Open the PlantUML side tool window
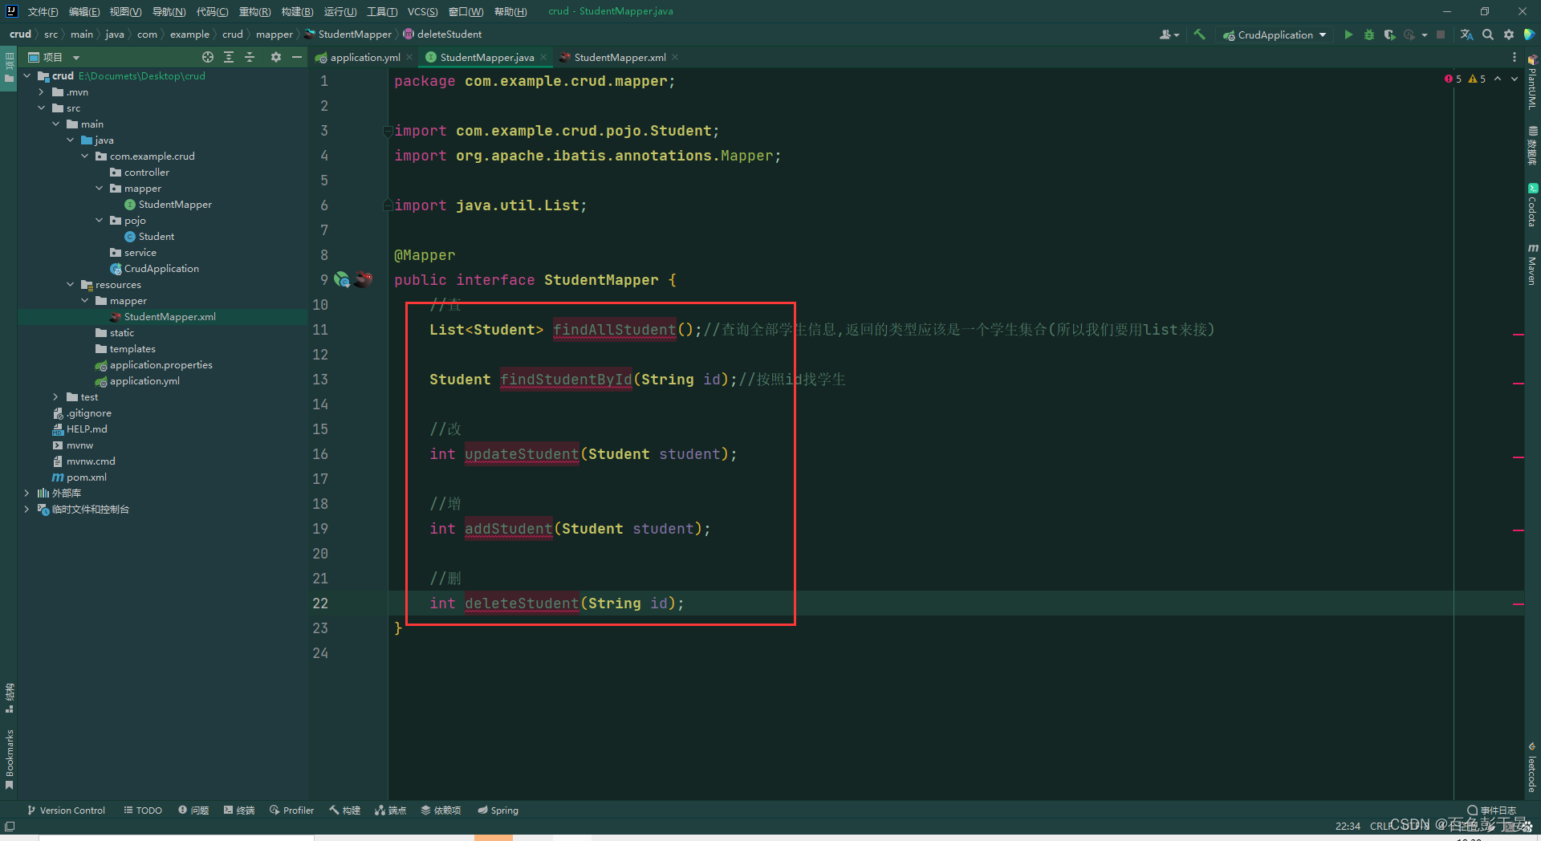Viewport: 1541px width, 841px height. (1532, 82)
